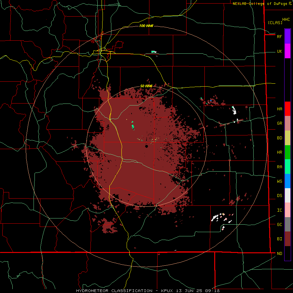Screen dimensions: 293x293
Task: Click the light pink IC legend swatch
Action: [x=287, y=210]
